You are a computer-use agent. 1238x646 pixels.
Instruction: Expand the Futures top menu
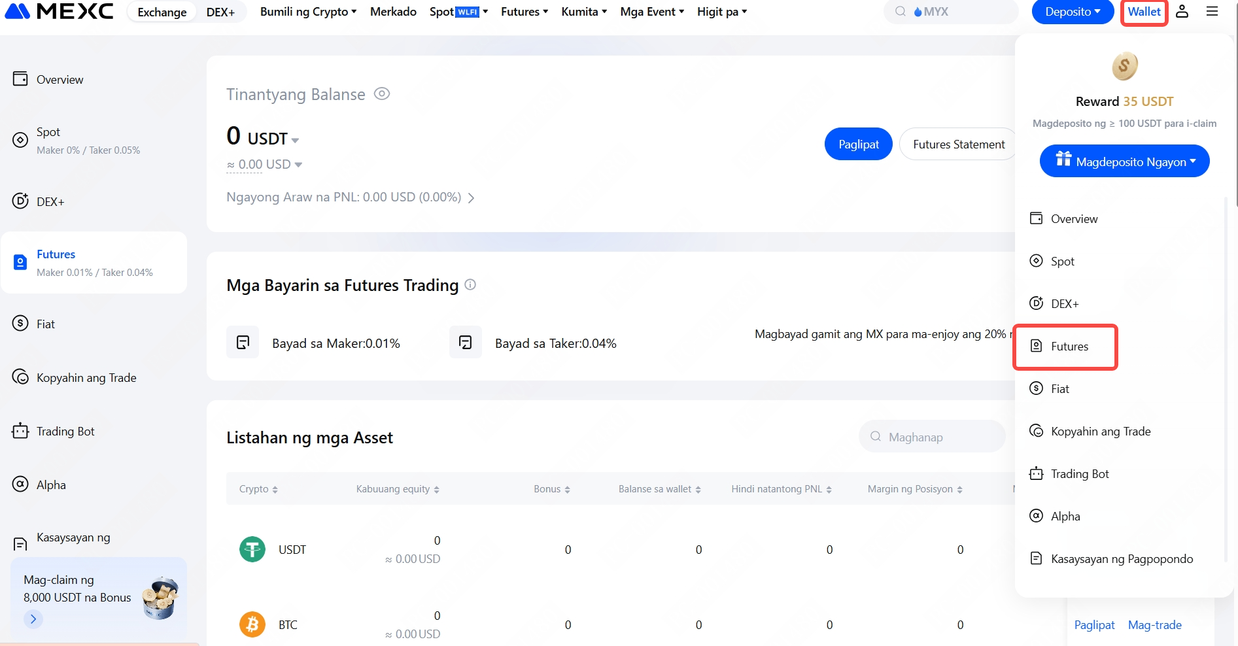point(524,11)
